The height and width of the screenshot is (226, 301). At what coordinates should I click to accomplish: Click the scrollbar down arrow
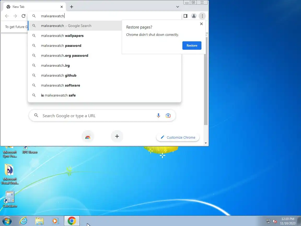coord(206,143)
